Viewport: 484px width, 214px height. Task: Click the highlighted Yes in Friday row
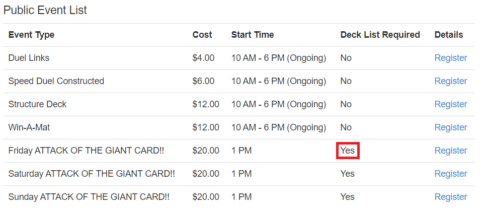347,151
